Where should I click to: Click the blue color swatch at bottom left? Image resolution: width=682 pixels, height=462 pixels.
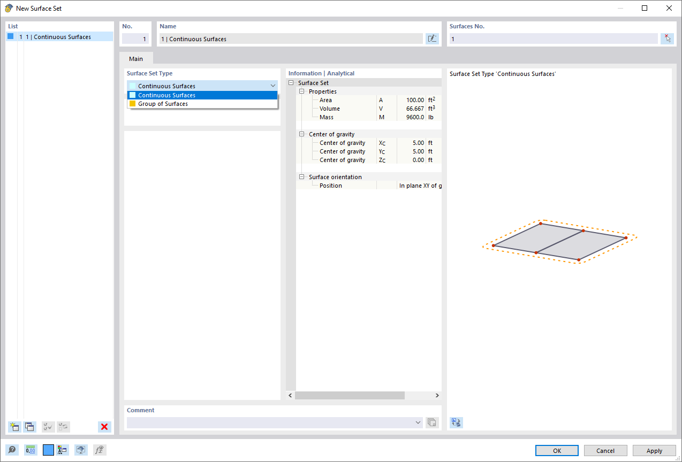(x=48, y=450)
